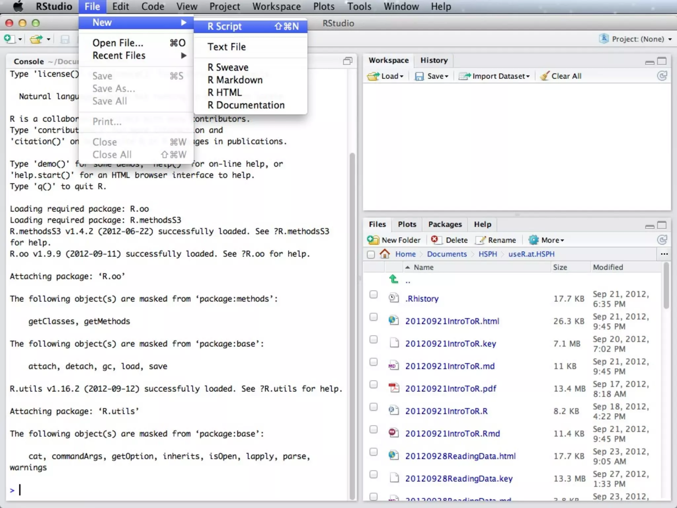Open the workspace Load dropdown
This screenshot has height=508, width=677.
tap(385, 76)
